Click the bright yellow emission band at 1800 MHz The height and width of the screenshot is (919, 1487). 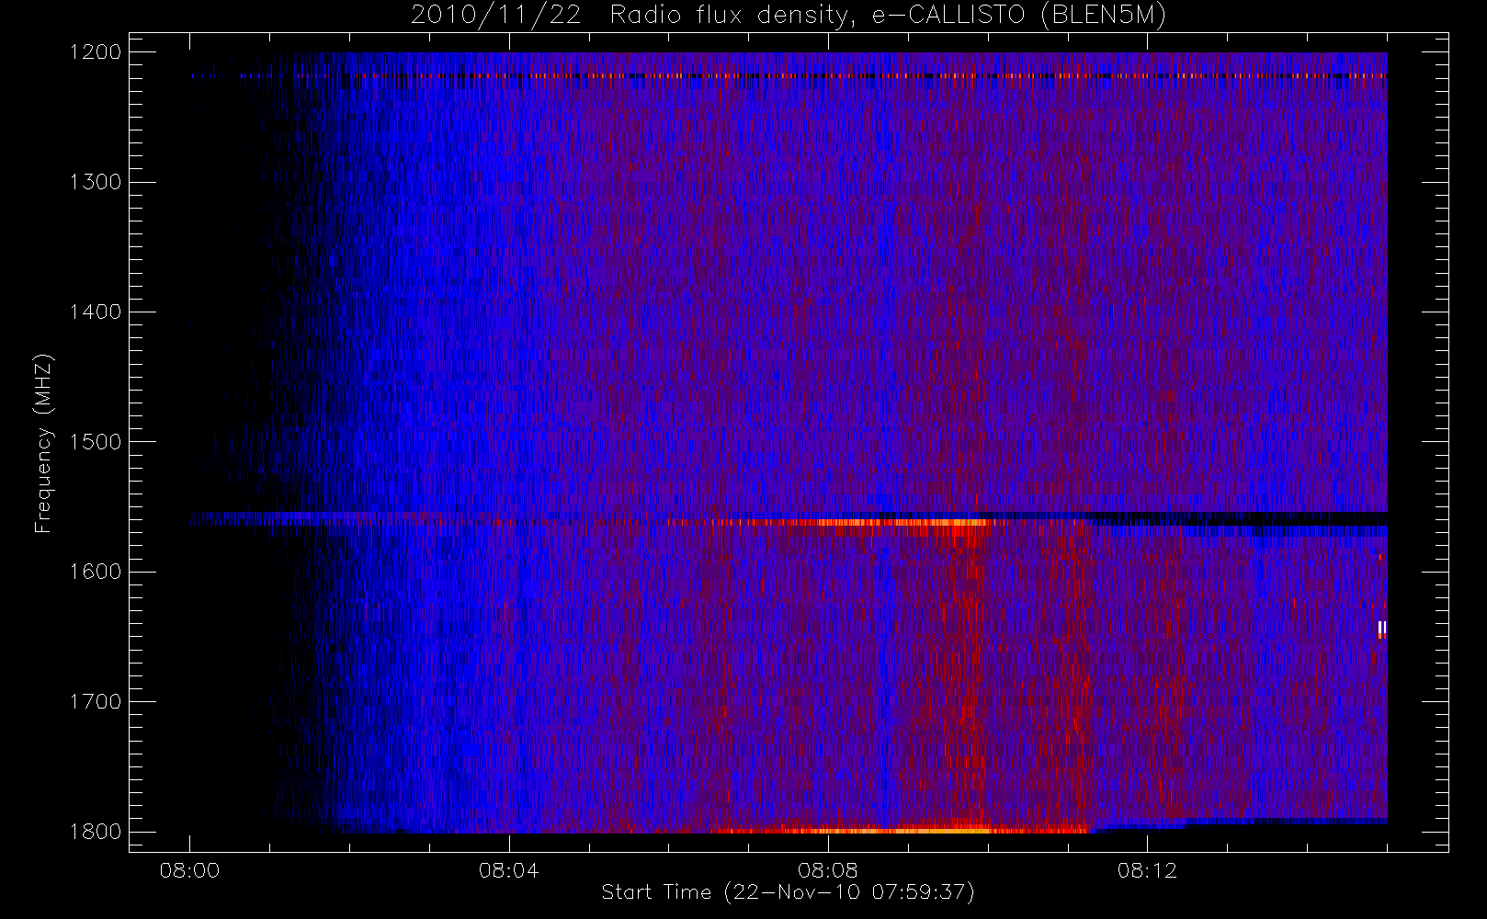click(901, 830)
